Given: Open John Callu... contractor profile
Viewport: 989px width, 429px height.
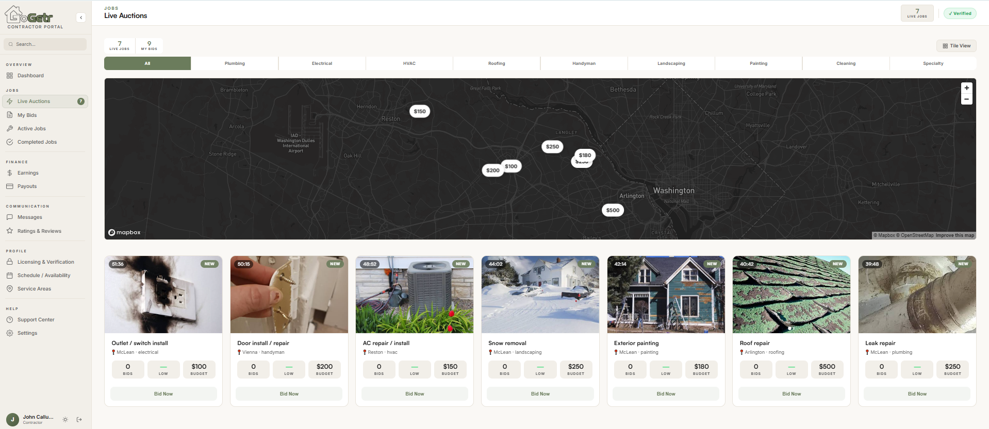Looking at the screenshot, I should pyautogui.click(x=30, y=420).
